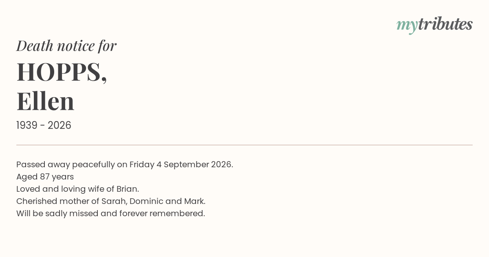
Task: Click the first name Ellen
Action: [45, 101]
